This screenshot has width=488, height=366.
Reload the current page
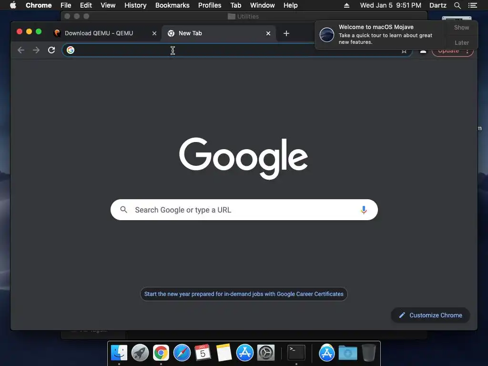[x=51, y=50]
